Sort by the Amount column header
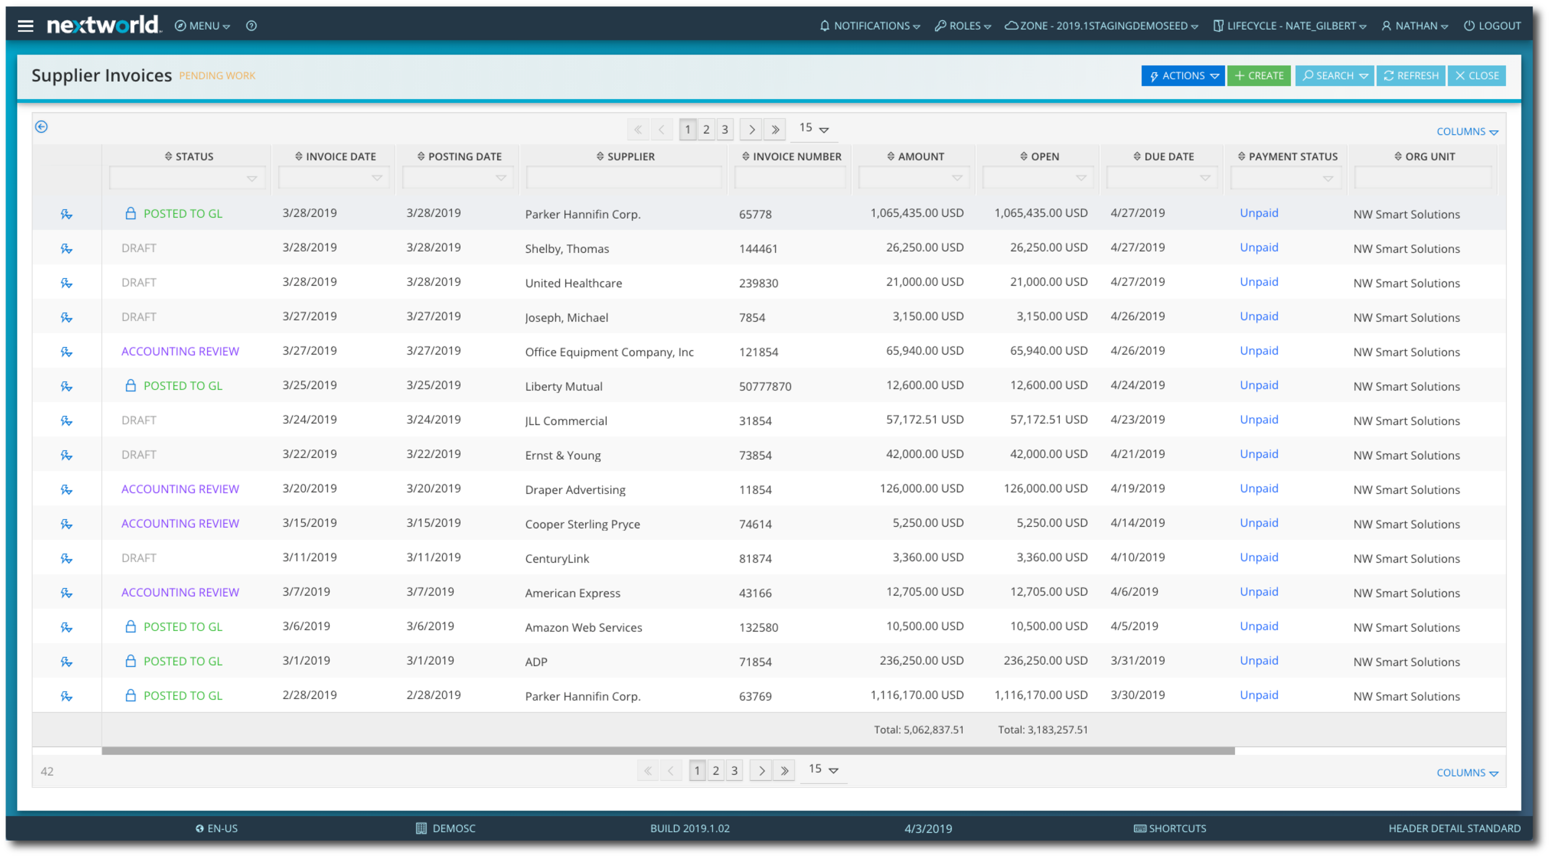 tap(915, 157)
